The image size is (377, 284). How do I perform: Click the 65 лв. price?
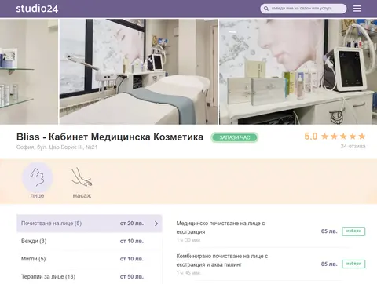329,231
